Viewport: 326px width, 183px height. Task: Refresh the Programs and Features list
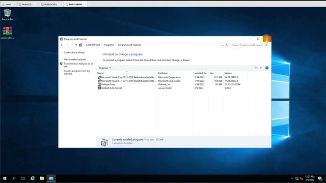(227, 45)
